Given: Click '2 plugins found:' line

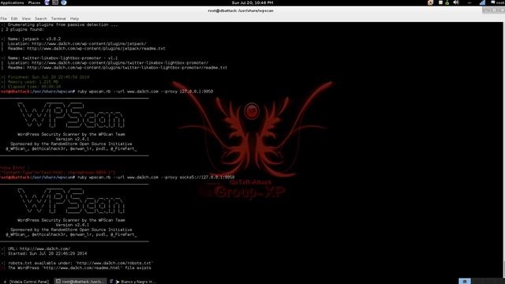Looking at the screenshot, I should pyautogui.click(x=24, y=29).
